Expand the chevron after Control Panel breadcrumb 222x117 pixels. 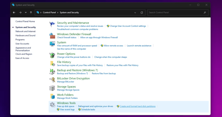(58, 12)
